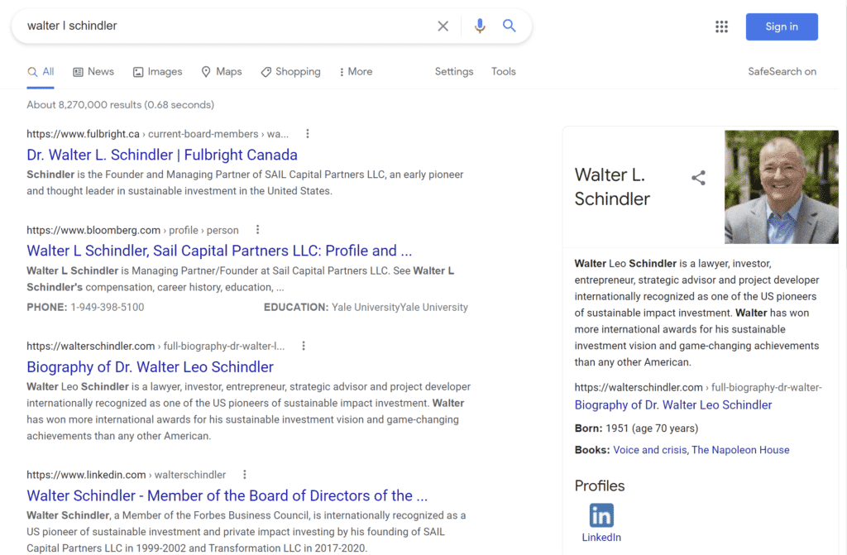Viewport: 847px width, 555px height.
Task: Click the Walter L. Schindler panel title
Action: (612, 187)
